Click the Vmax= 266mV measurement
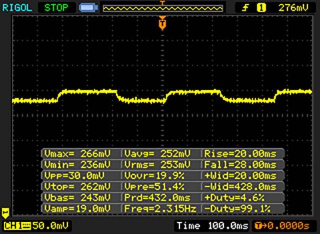This screenshot has width=320, height=234. 78,153
